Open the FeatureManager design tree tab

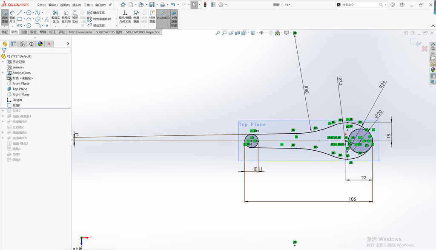pyautogui.click(x=5, y=44)
